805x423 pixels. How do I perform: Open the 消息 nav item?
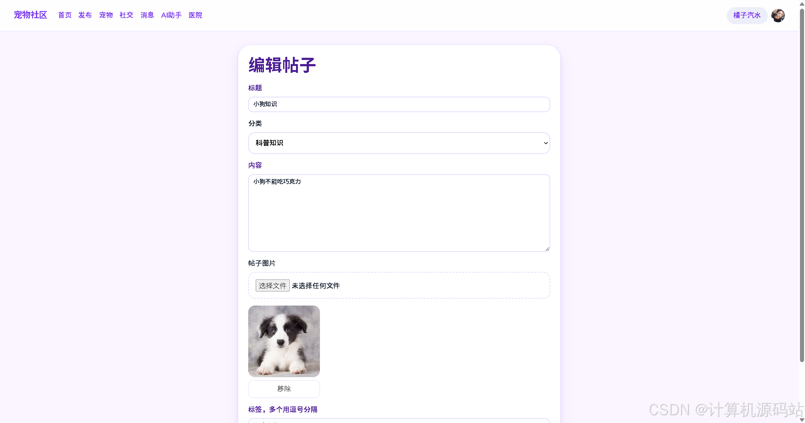(x=147, y=15)
